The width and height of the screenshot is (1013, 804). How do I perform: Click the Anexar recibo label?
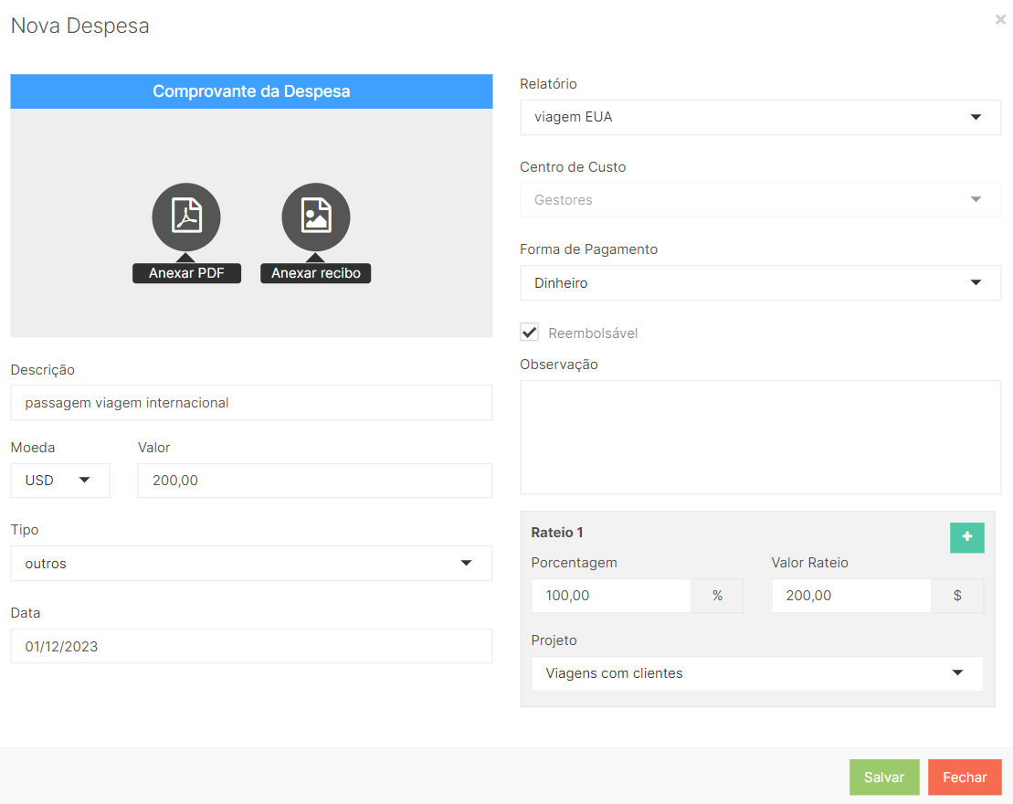(x=316, y=273)
